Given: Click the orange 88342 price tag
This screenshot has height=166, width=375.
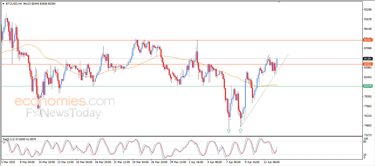Looking at the screenshot, I should (x=368, y=40).
